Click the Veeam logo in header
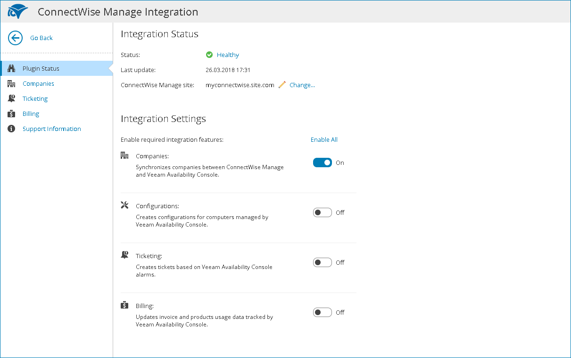571x358 pixels. 17,11
